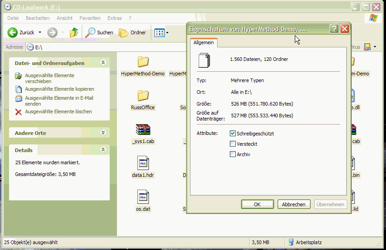Click the 1.560 Dateien, 120 Ordner text

click(259, 59)
